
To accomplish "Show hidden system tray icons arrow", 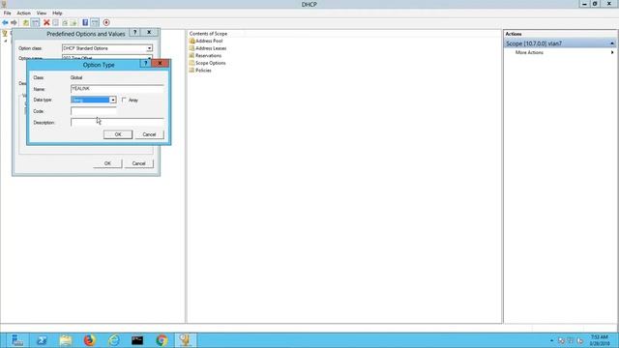I will pyautogui.click(x=551, y=340).
